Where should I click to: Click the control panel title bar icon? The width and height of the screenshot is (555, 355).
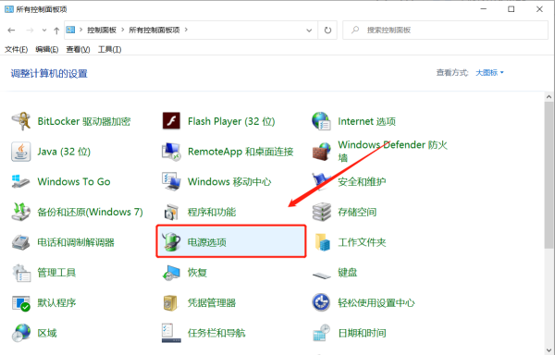click(9, 9)
